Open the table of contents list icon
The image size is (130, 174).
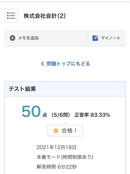point(11,16)
